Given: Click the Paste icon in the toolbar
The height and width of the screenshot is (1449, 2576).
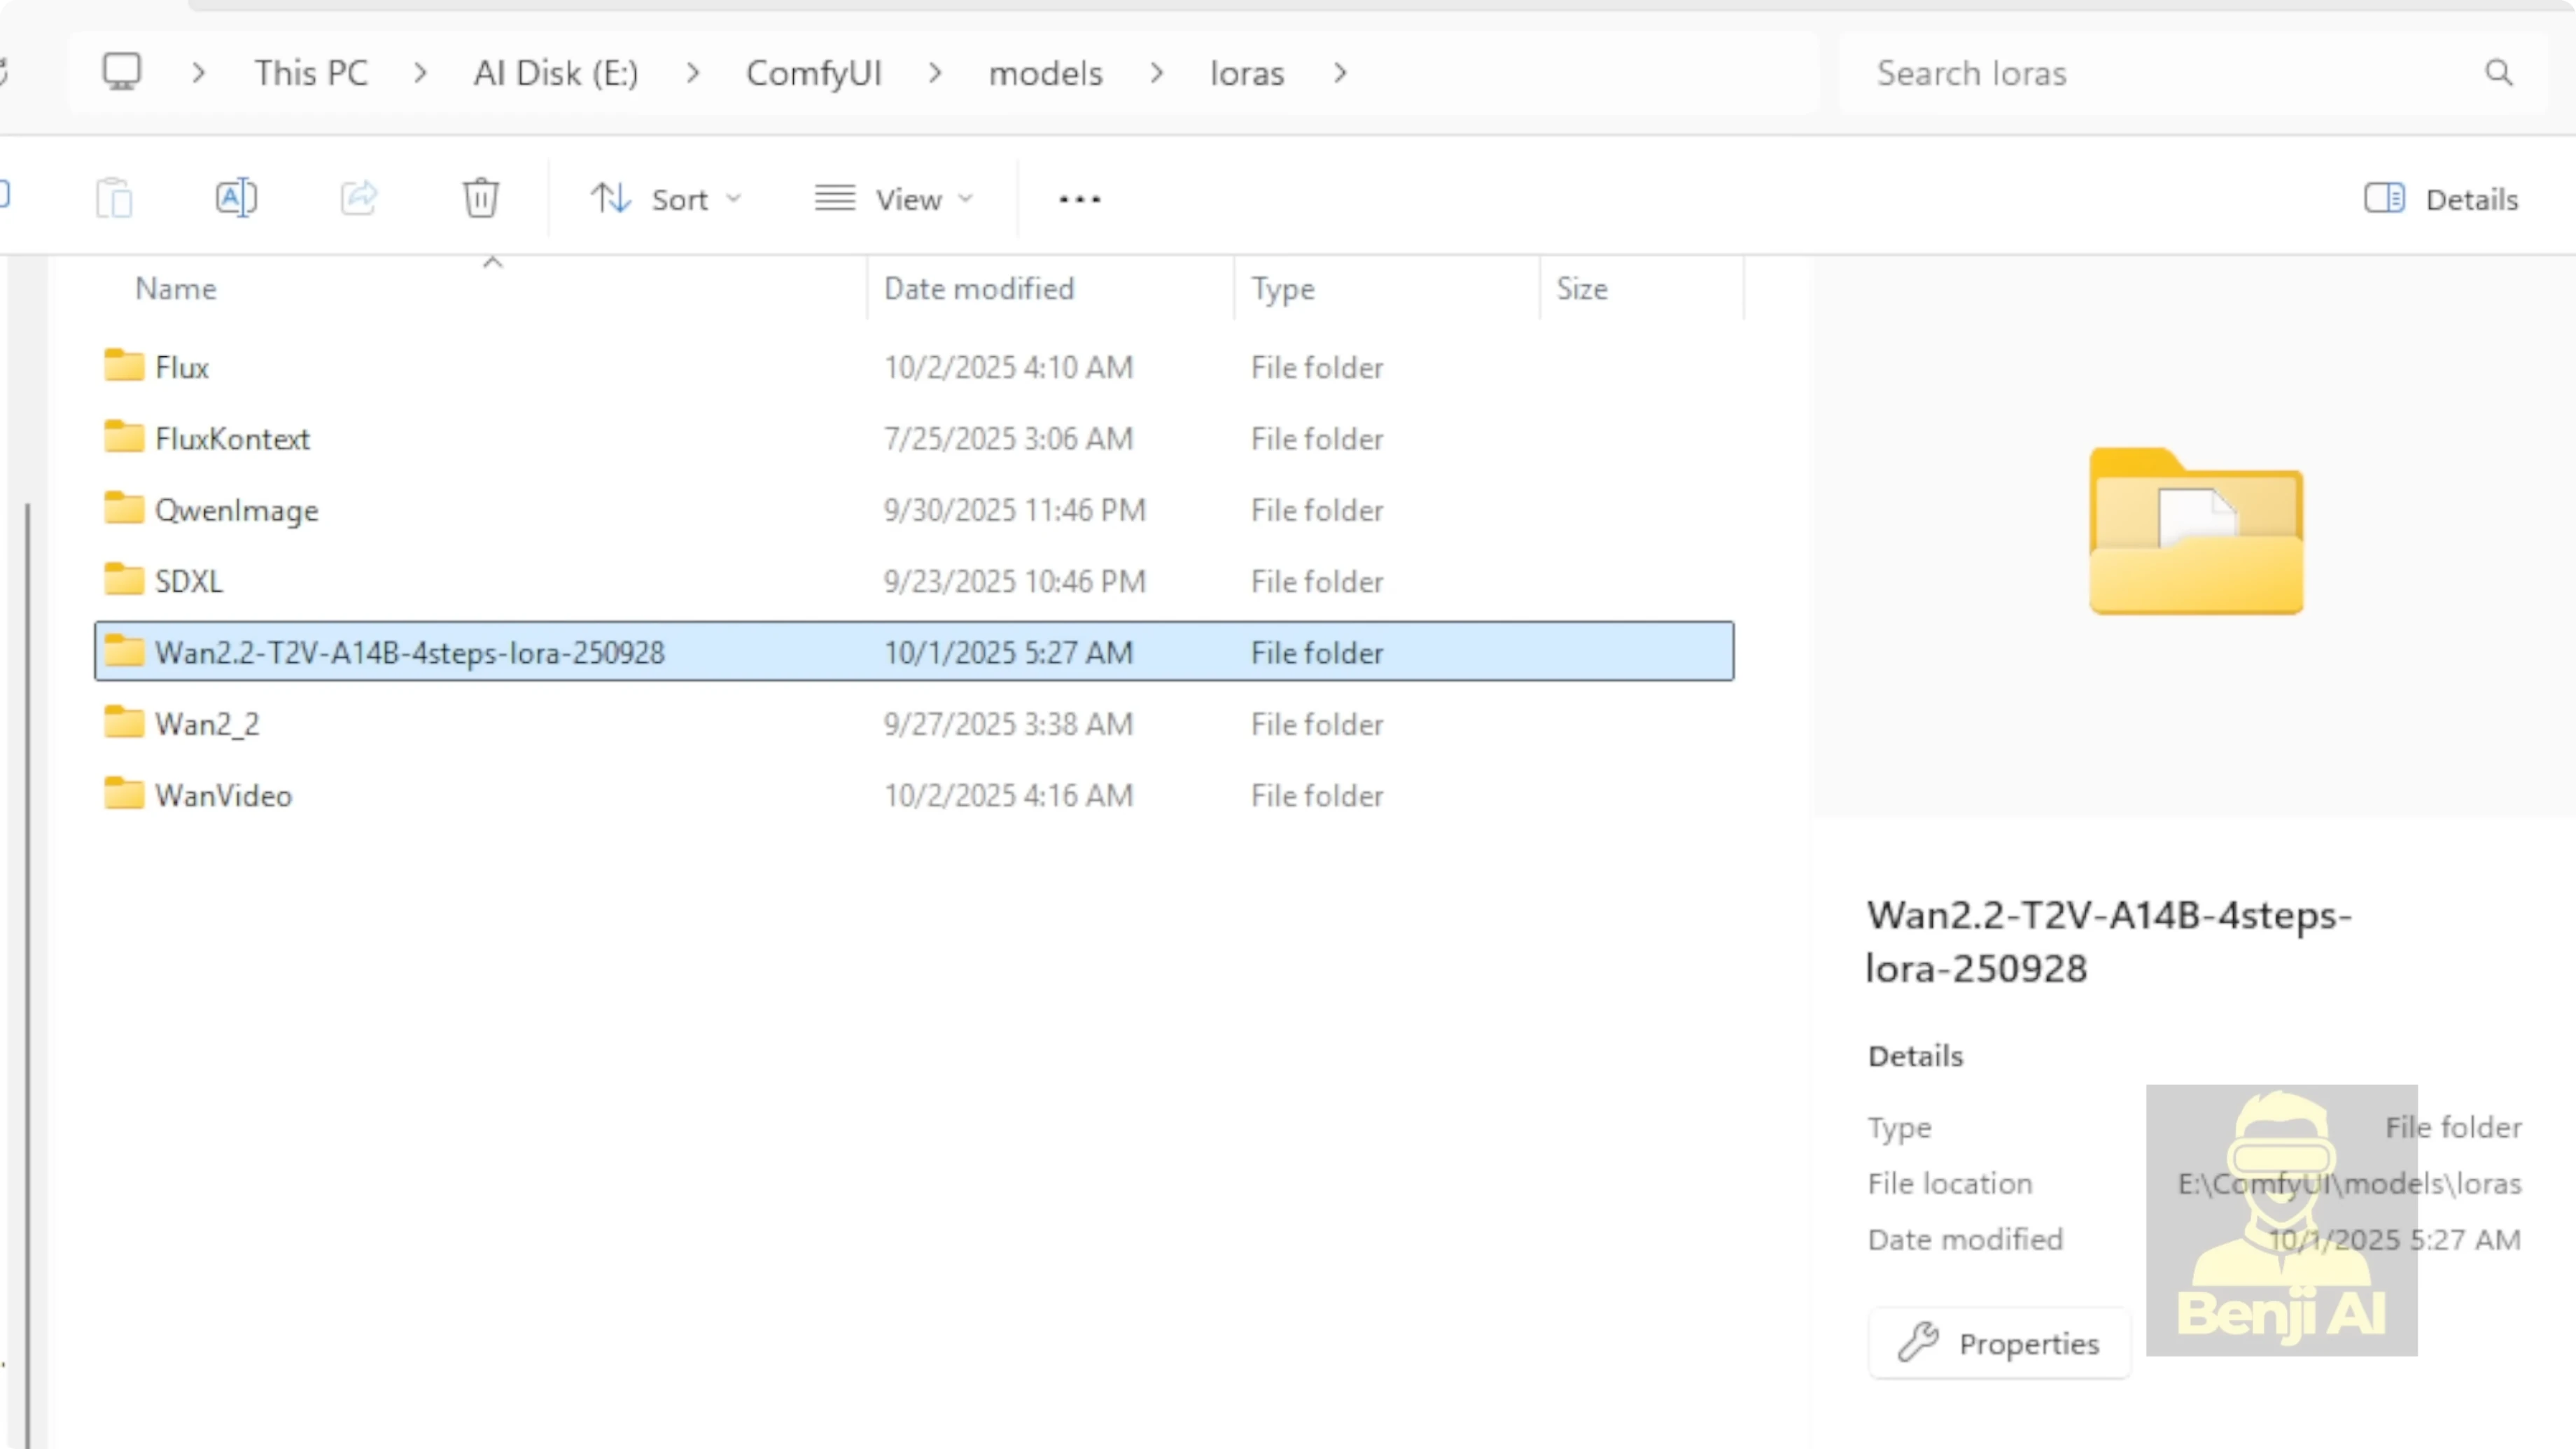Looking at the screenshot, I should pos(114,197).
